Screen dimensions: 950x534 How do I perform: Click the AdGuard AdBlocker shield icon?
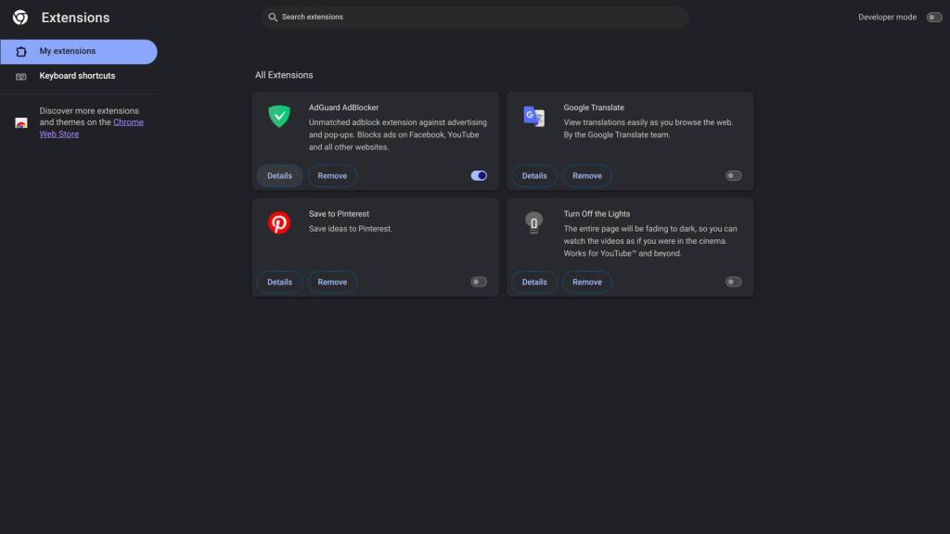[x=279, y=116]
